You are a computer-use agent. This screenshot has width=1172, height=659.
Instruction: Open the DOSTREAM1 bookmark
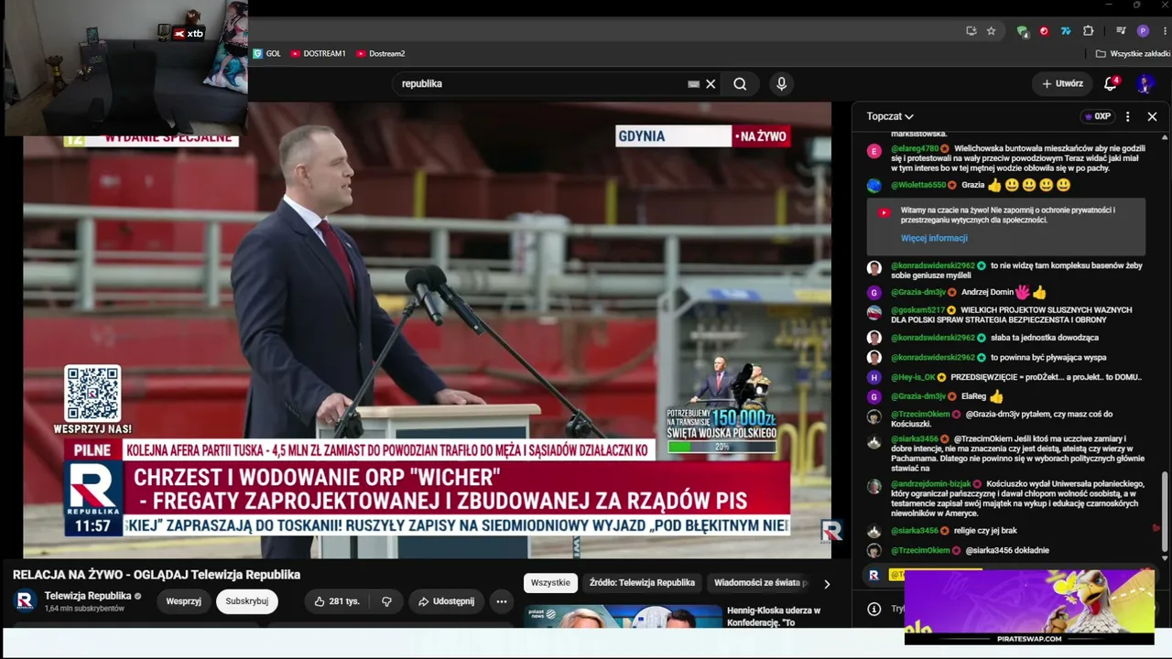tap(318, 54)
